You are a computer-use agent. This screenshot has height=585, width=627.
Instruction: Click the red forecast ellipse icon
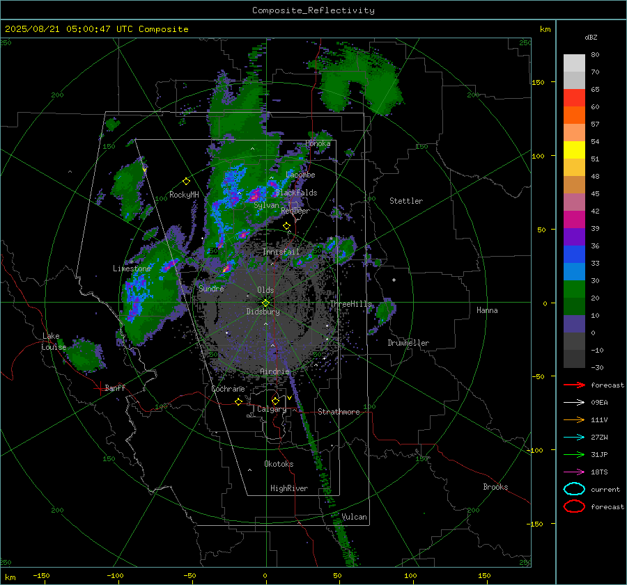[x=574, y=506]
